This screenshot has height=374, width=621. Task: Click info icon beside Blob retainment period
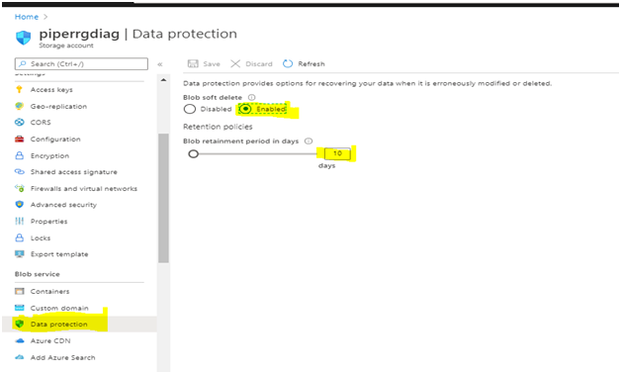click(309, 141)
